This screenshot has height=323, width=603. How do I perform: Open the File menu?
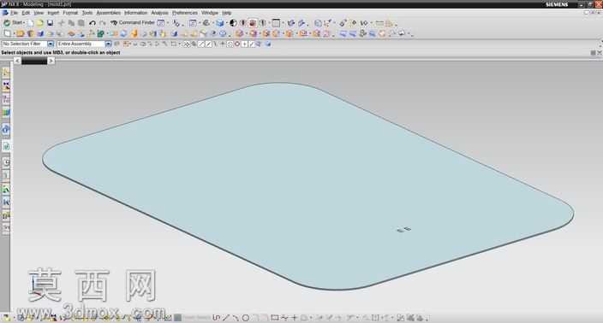(14, 13)
